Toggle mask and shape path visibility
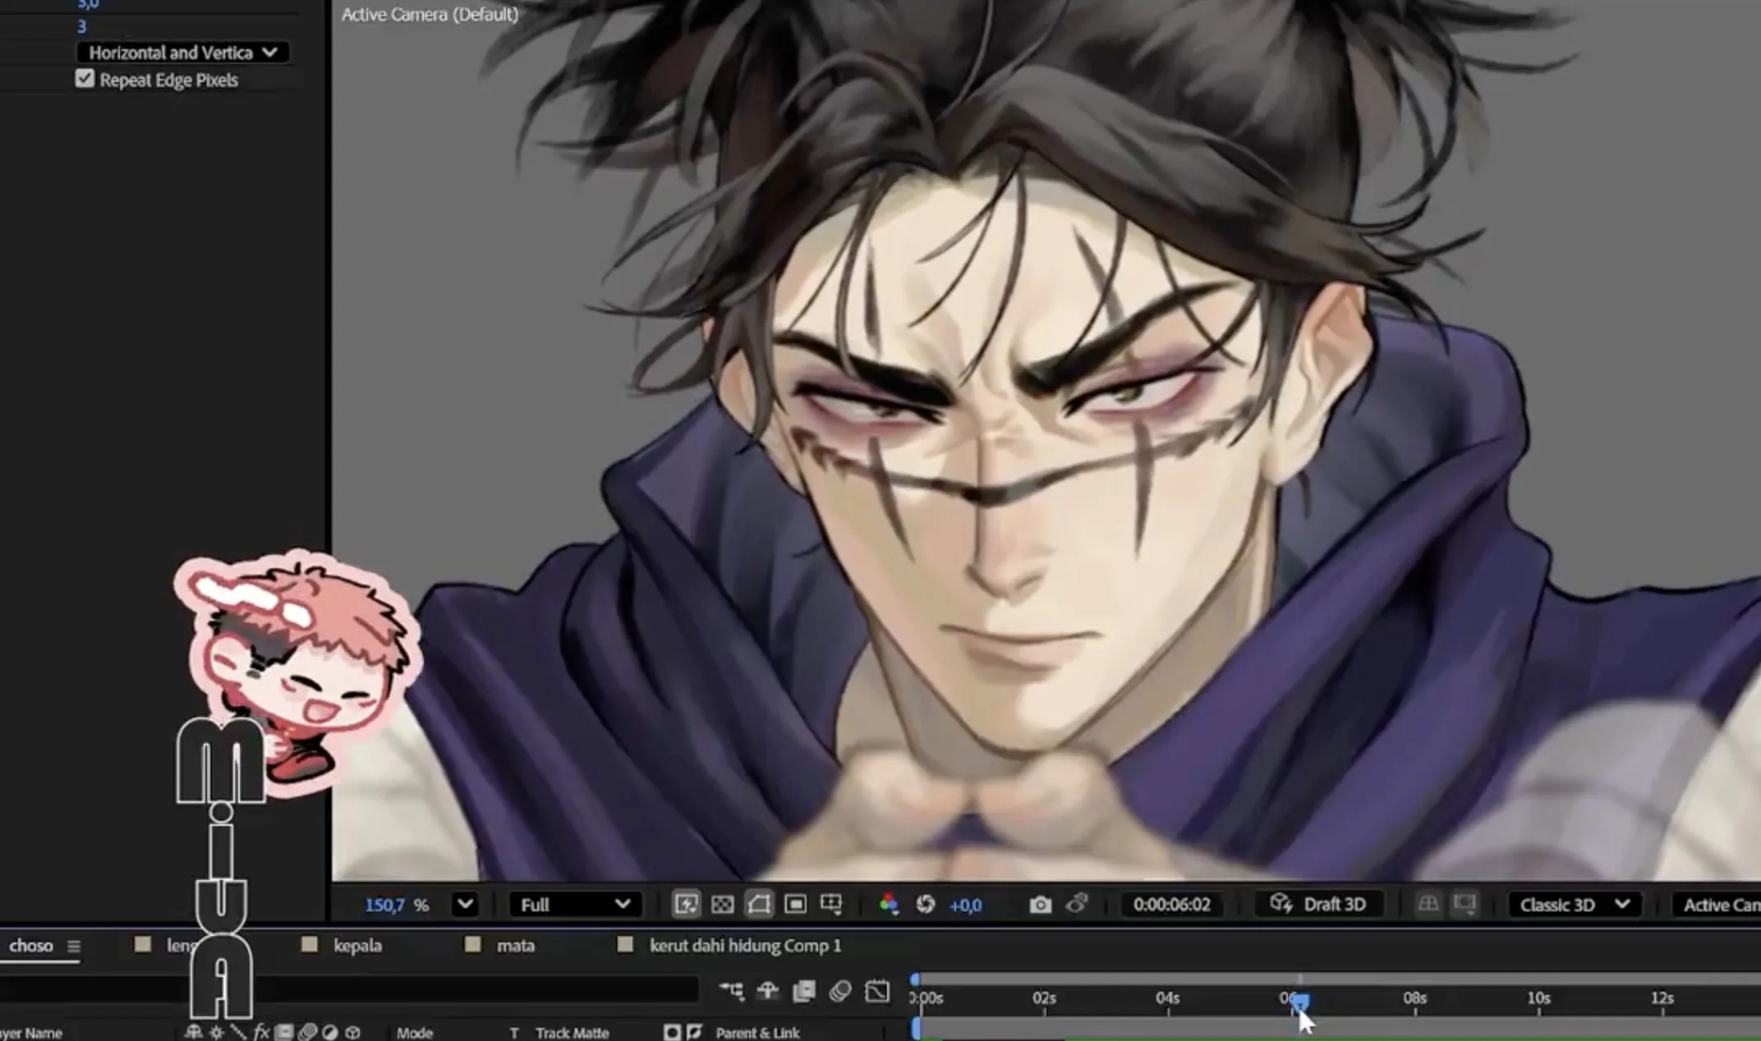Screen dimensions: 1761x1041 click(x=759, y=905)
